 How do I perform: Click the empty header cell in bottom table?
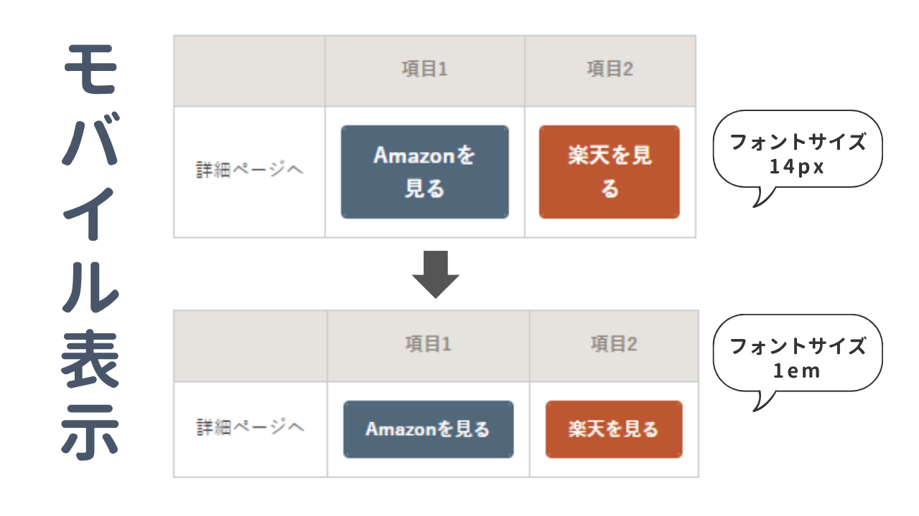(251, 346)
